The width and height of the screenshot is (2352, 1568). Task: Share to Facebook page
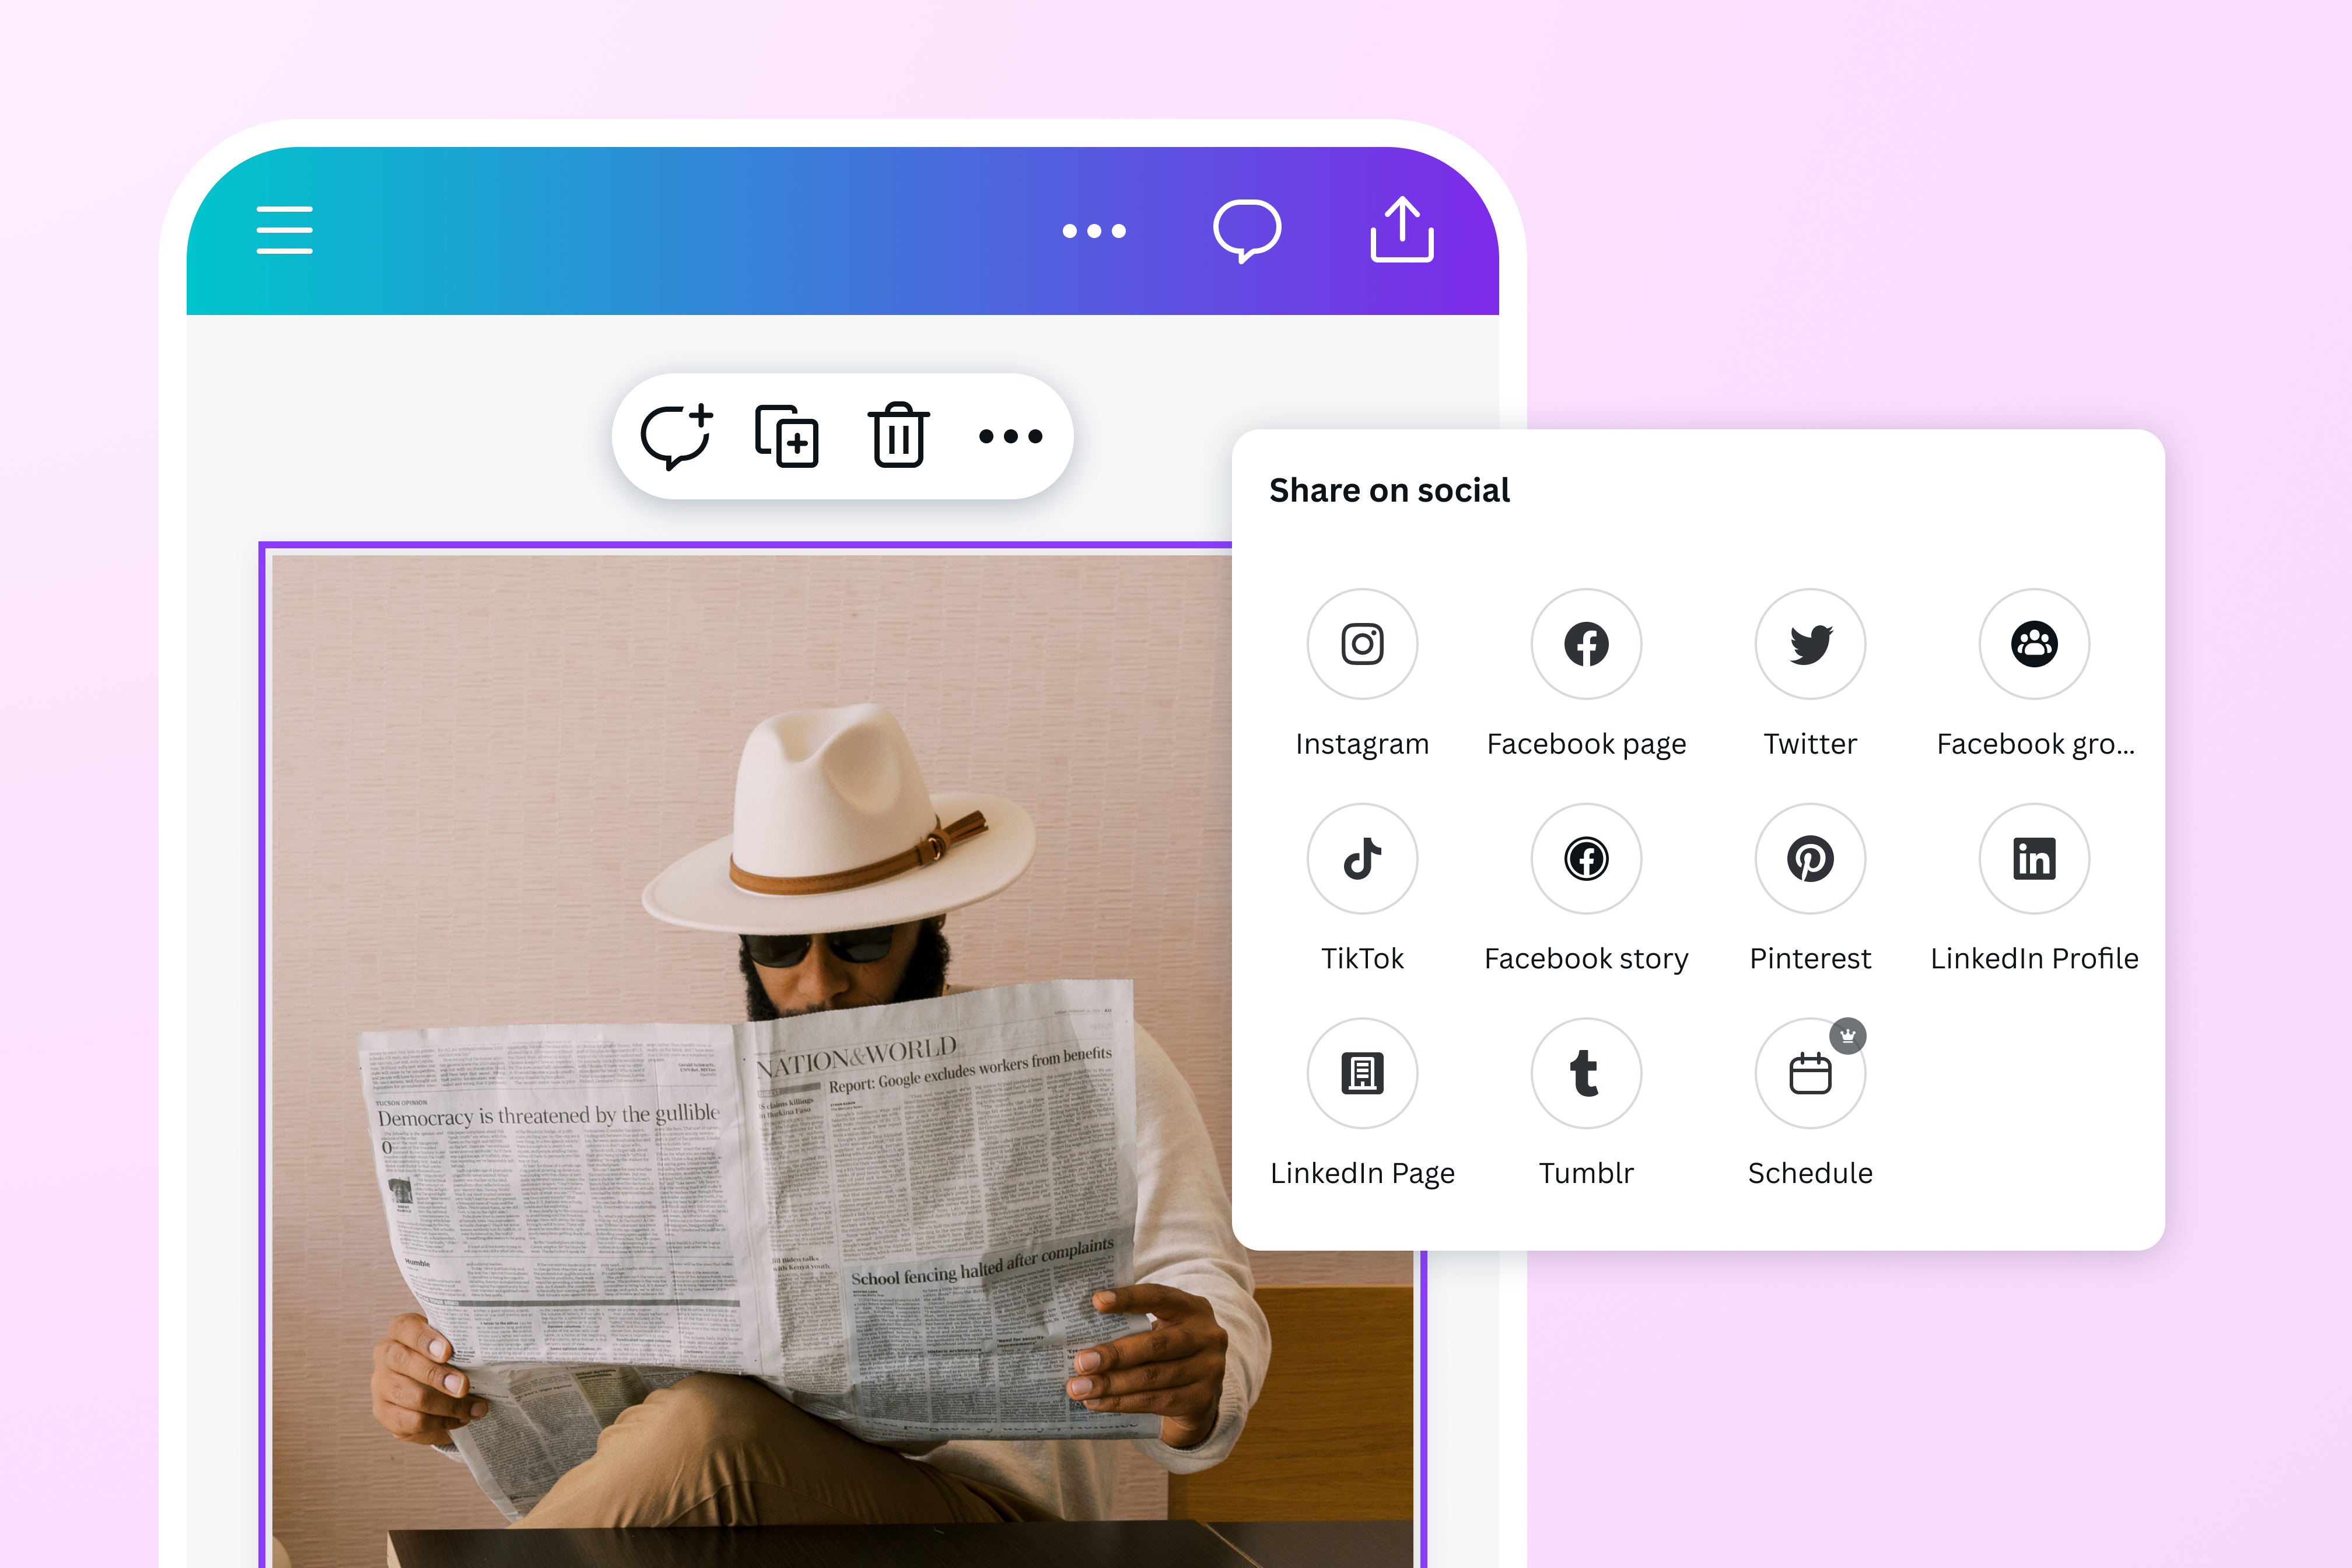(x=1586, y=644)
